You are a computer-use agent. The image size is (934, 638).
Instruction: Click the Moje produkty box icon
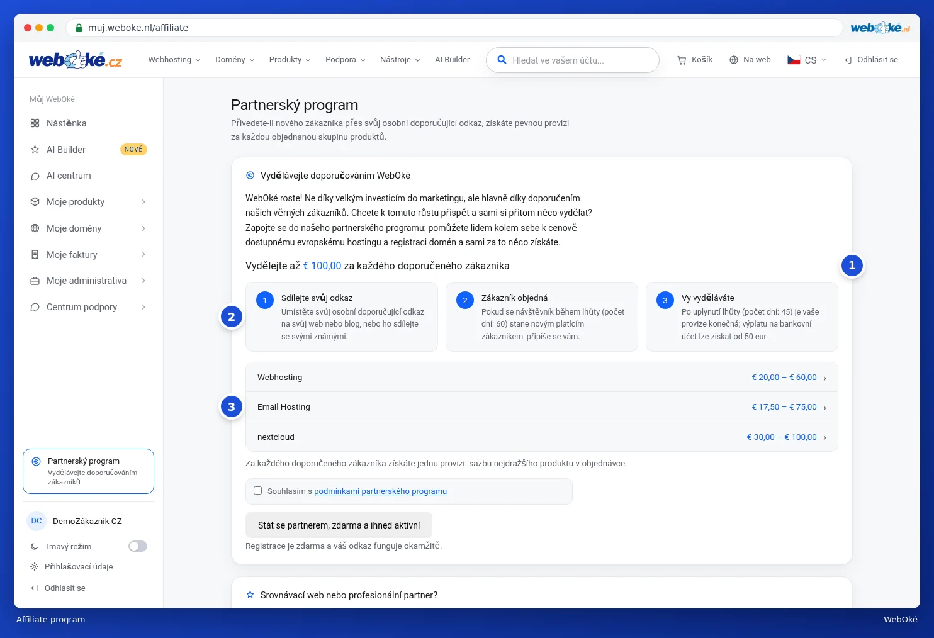pyautogui.click(x=35, y=202)
